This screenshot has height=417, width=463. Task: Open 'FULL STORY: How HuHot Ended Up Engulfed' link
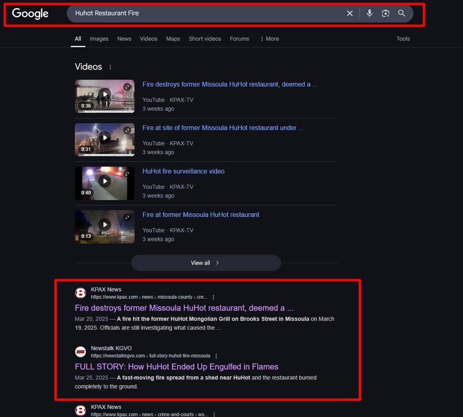[x=176, y=367]
